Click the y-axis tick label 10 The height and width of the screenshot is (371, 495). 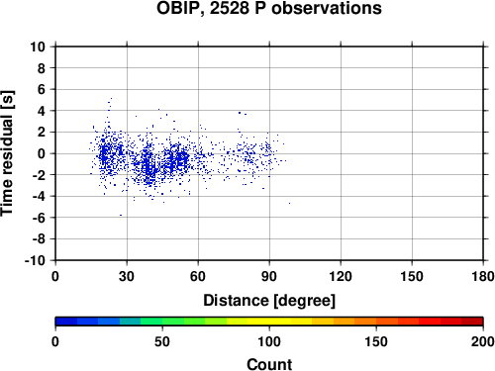click(x=38, y=46)
